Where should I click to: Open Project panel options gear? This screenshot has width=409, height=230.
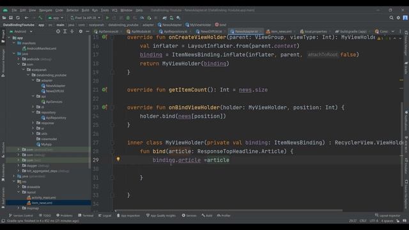tap(81, 31)
